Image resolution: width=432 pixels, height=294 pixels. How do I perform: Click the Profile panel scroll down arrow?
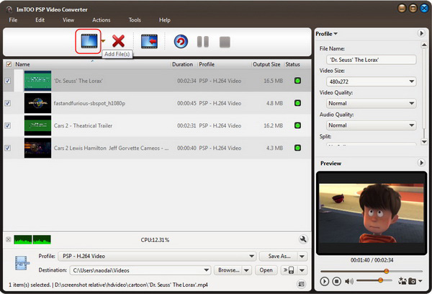(x=424, y=142)
